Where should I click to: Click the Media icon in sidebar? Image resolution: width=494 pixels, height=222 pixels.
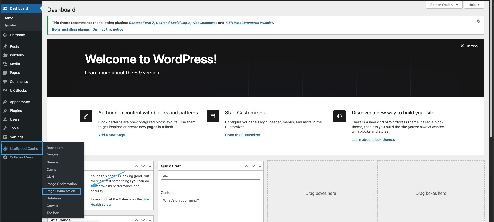[5, 64]
